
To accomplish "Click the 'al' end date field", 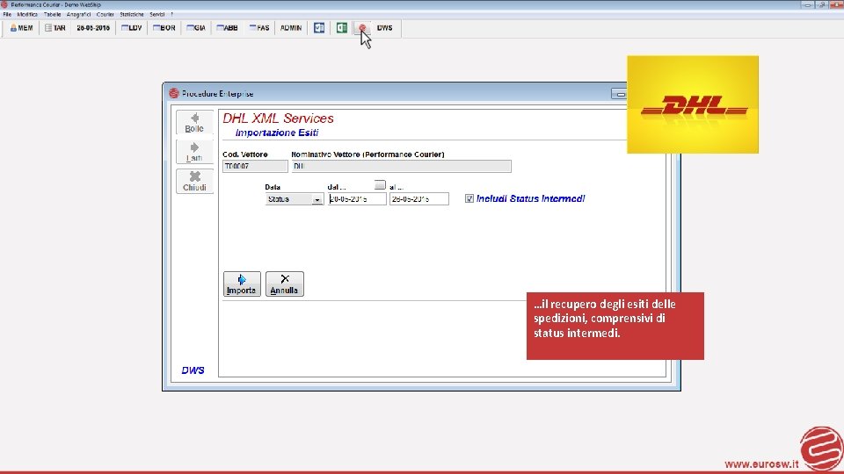I will click(418, 199).
